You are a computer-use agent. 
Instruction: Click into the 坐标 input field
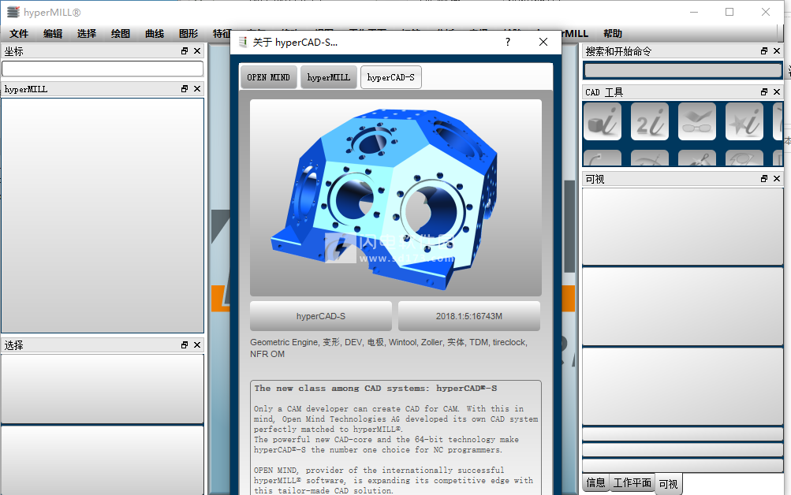[103, 69]
